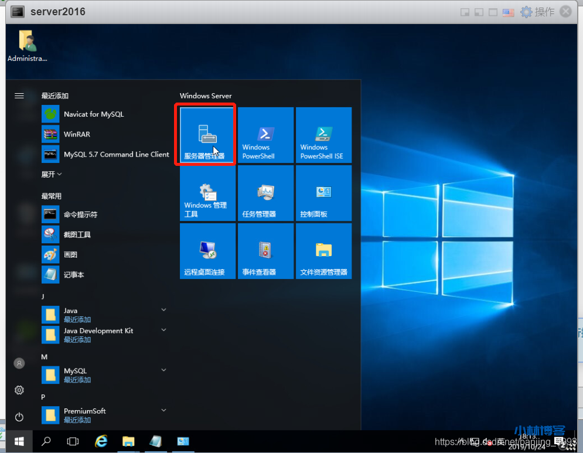Expand the Java folder chevron
The image size is (583, 453).
coord(163,310)
